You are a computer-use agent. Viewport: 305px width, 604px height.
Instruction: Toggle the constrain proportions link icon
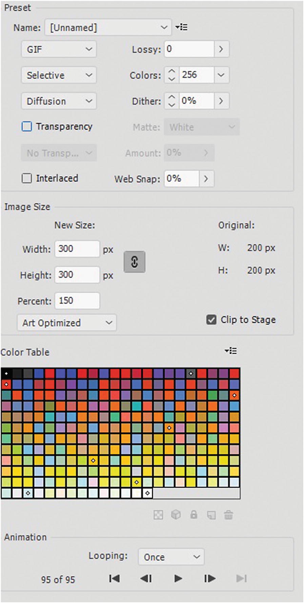click(135, 262)
